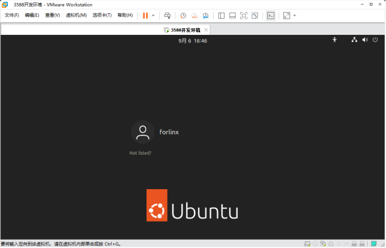Screen dimensions: 386x248
Task: Open the 虚拟机(M) menu
Action: coord(76,15)
